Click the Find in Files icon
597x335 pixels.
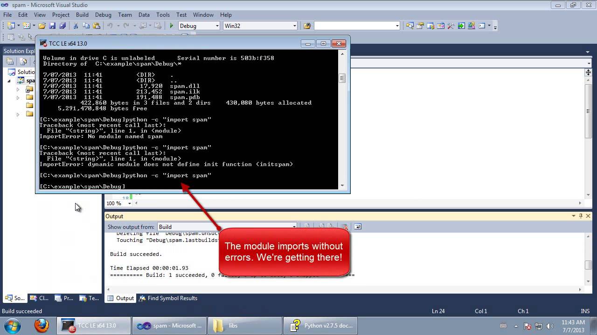click(307, 26)
